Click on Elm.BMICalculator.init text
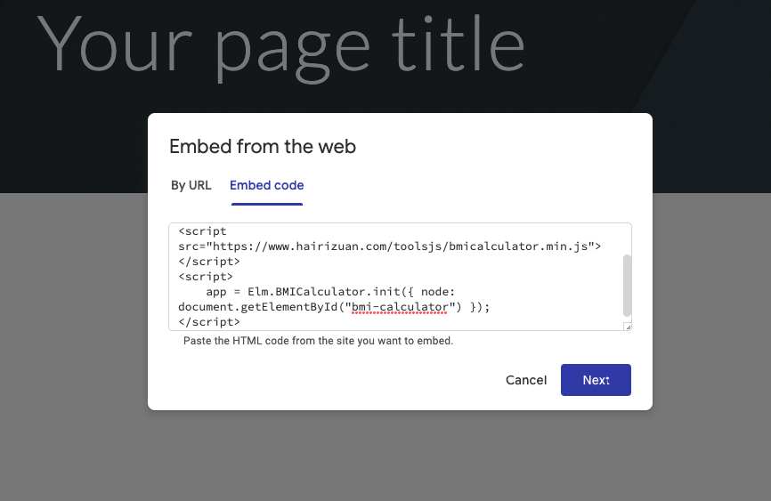 point(325,292)
